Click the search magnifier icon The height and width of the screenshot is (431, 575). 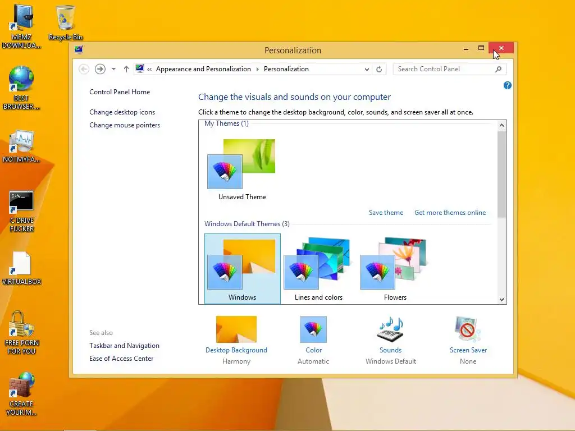coord(498,69)
